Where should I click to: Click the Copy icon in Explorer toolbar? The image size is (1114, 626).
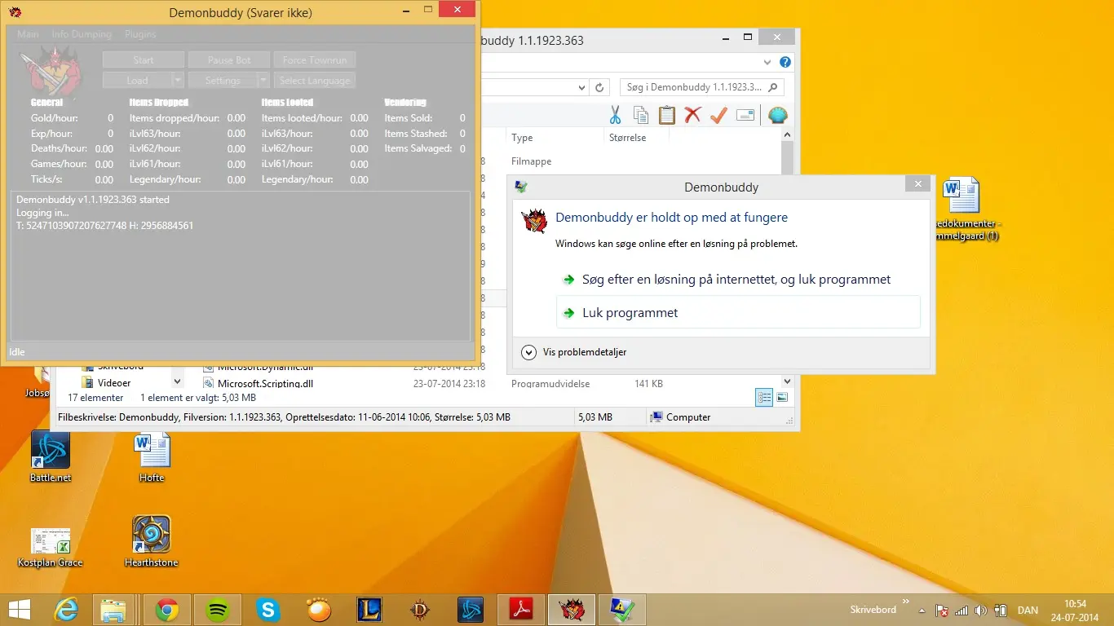(641, 115)
